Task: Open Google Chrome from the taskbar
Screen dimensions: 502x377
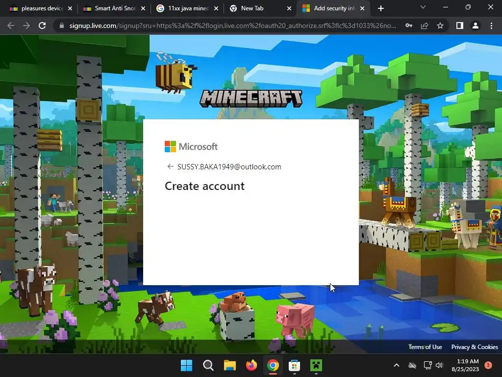Action: (x=273, y=365)
